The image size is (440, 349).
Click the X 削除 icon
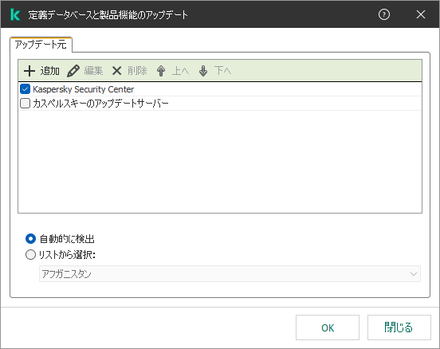pos(116,71)
